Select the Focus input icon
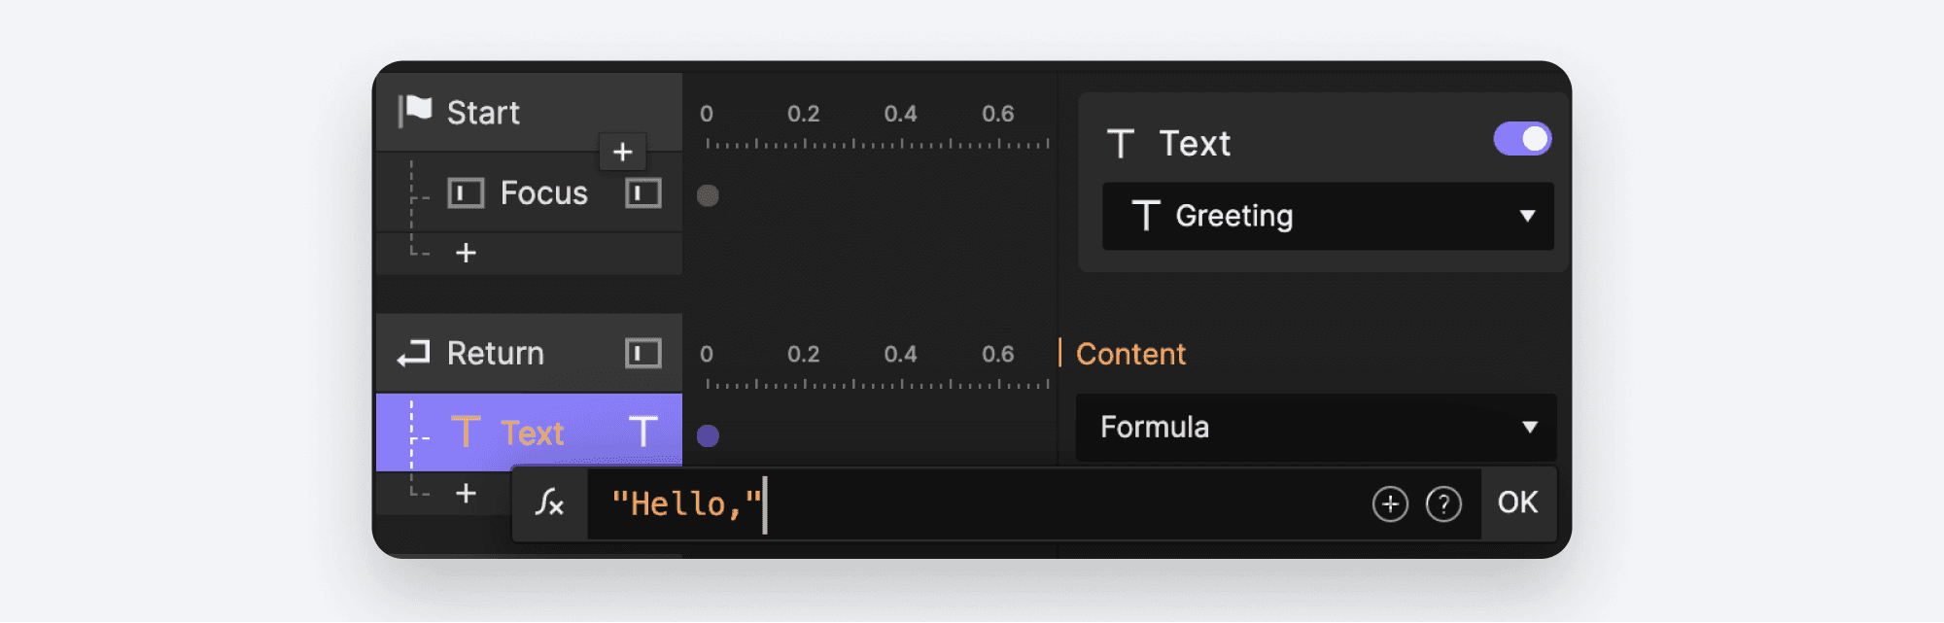 click(x=465, y=192)
